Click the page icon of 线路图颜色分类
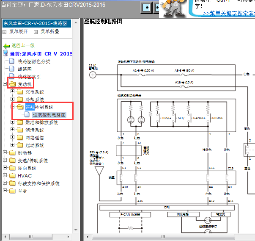255x241 pixels. point(12,61)
